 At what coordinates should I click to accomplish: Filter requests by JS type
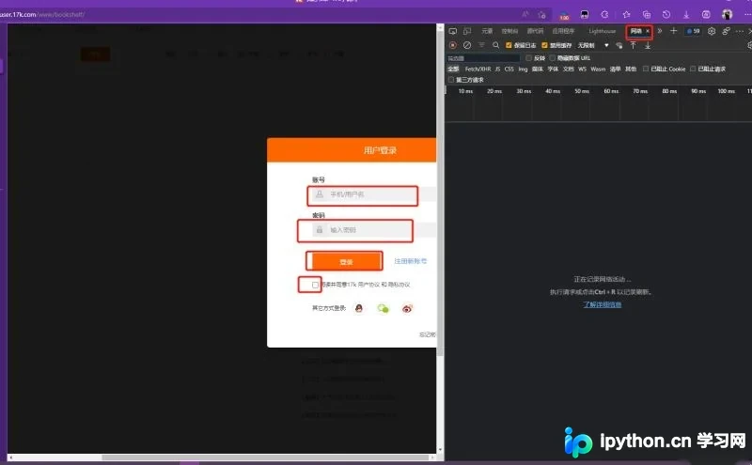[497, 69]
